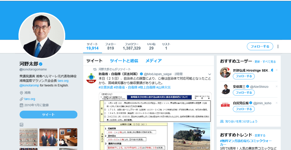Open the helicopter photo in the tweet
This screenshot has width=291, height=150.
click(x=191, y=136)
